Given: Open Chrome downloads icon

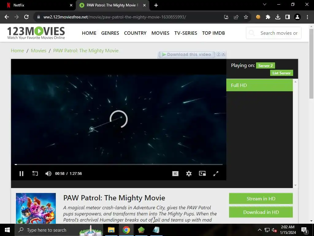Looking at the screenshot, I should pos(278,17).
